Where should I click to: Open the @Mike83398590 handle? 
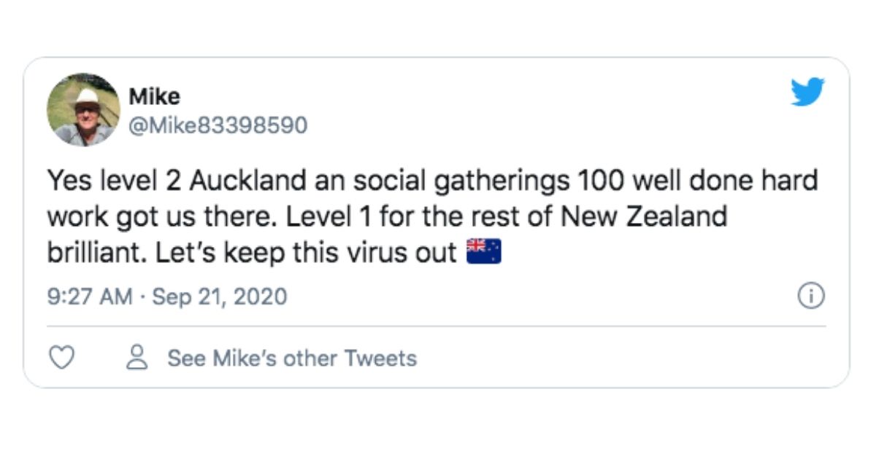pyautogui.click(x=218, y=126)
